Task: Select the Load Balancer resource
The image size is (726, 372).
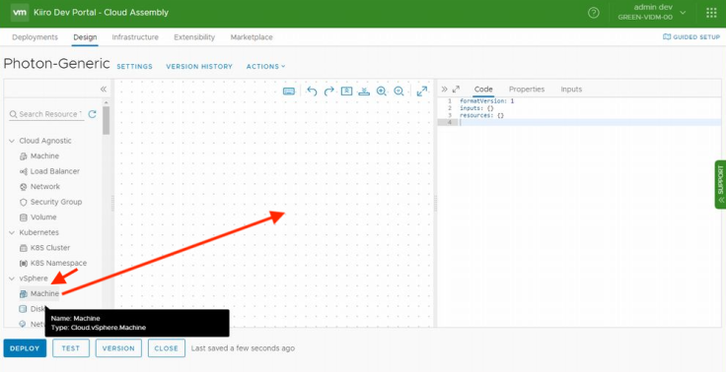Action: 49,171
